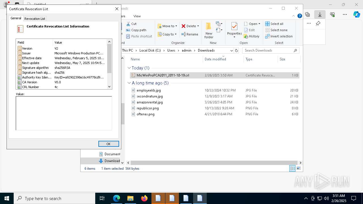The width and height of the screenshot is (363, 204).
Task: Click the Field column header
Action: 35,42
